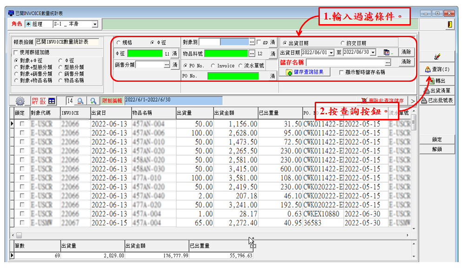Open the shipping start date 2022/06/01 dropdown

click(x=331, y=53)
